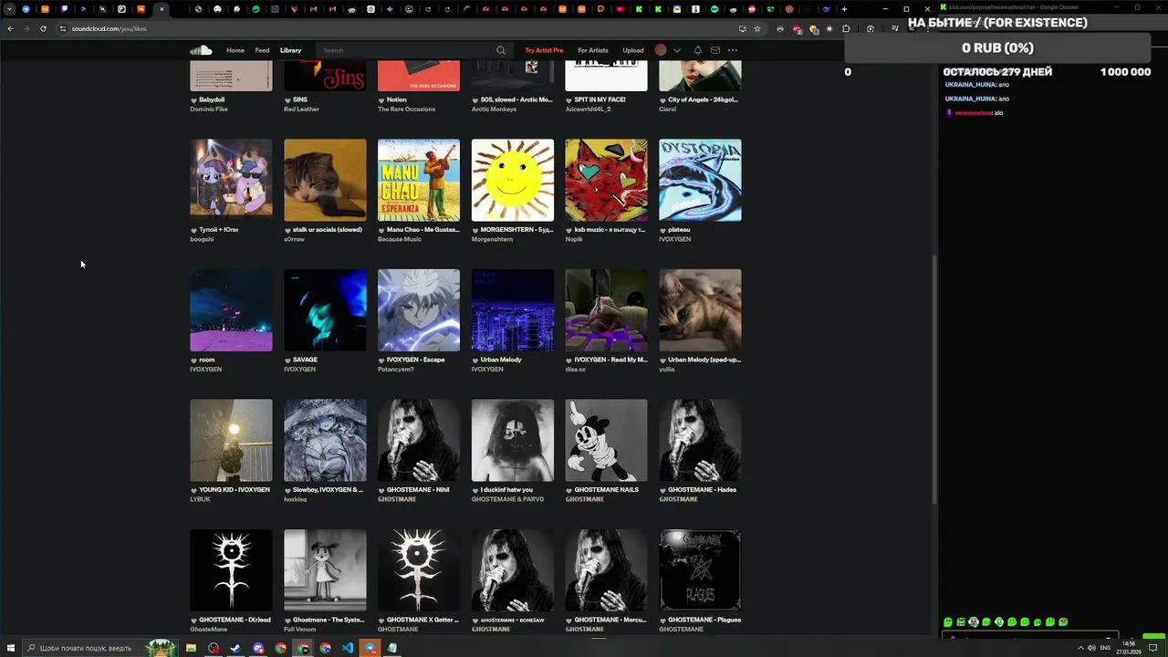Viewport: 1168px width, 657px height.
Task: Open artist Because Music
Action: tap(400, 239)
